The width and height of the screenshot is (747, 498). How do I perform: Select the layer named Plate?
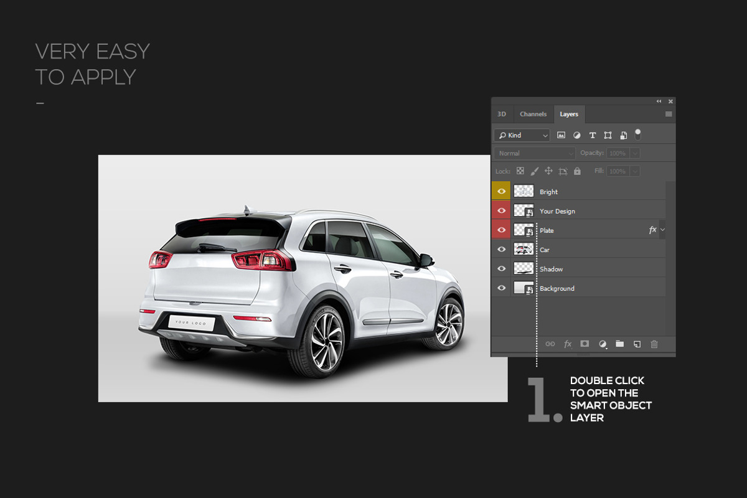(x=547, y=230)
